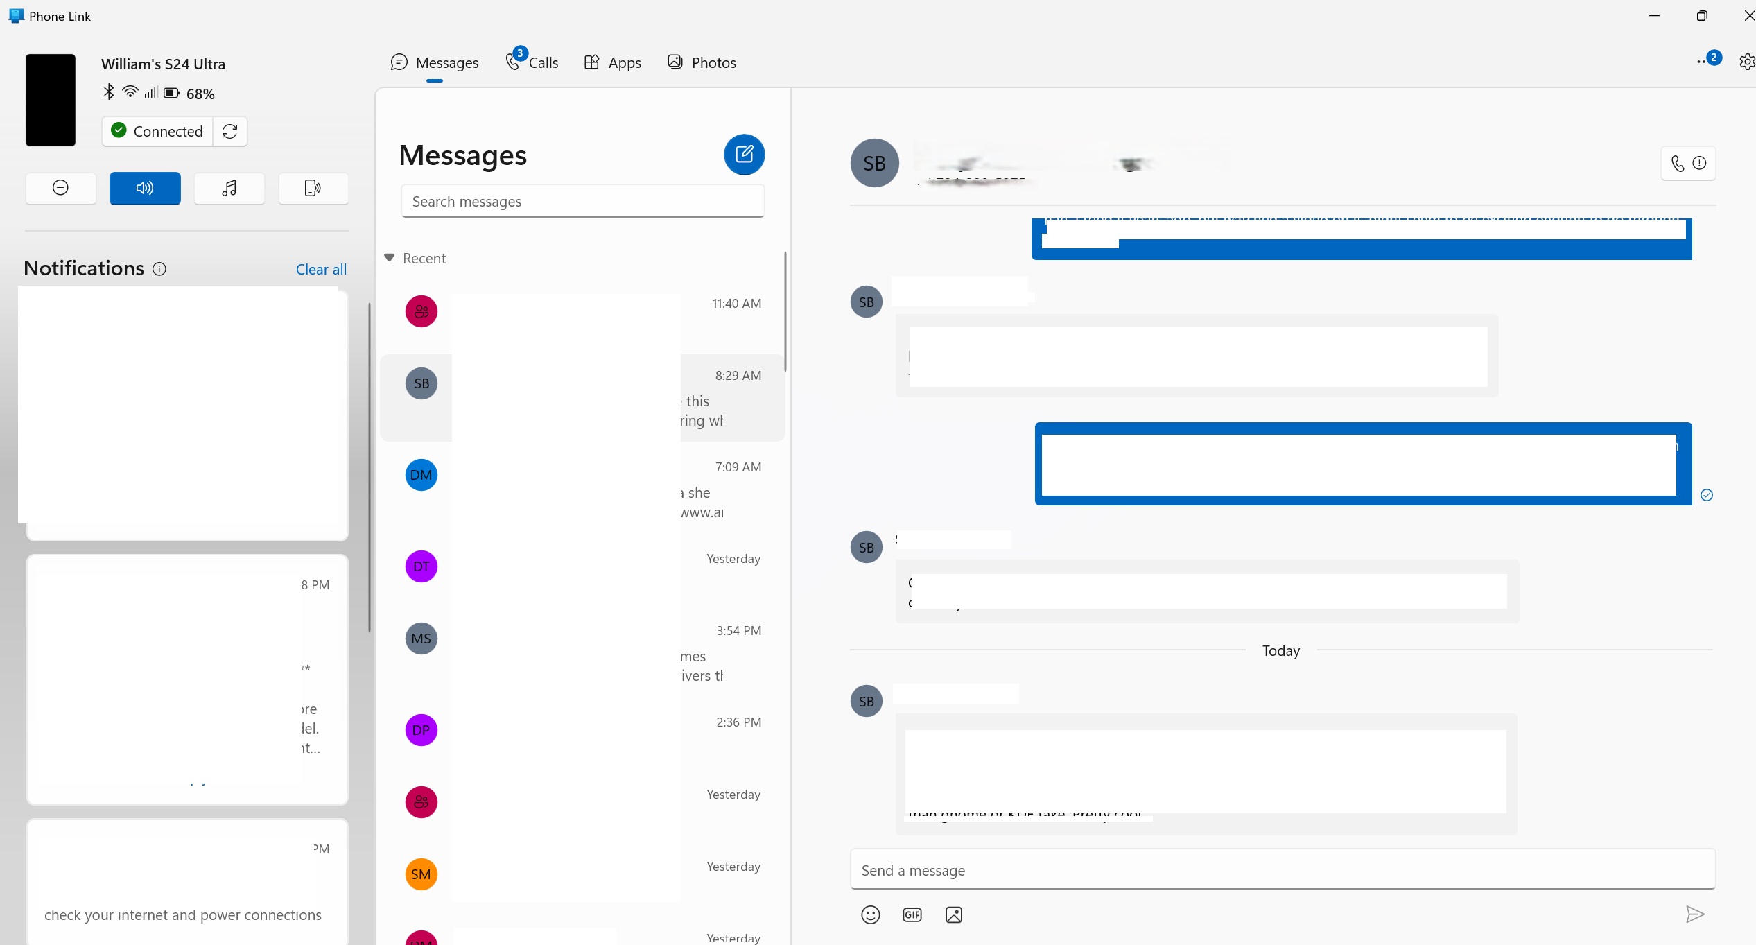The width and height of the screenshot is (1756, 945).
Task: Open the phone music audio player
Action: pos(229,188)
